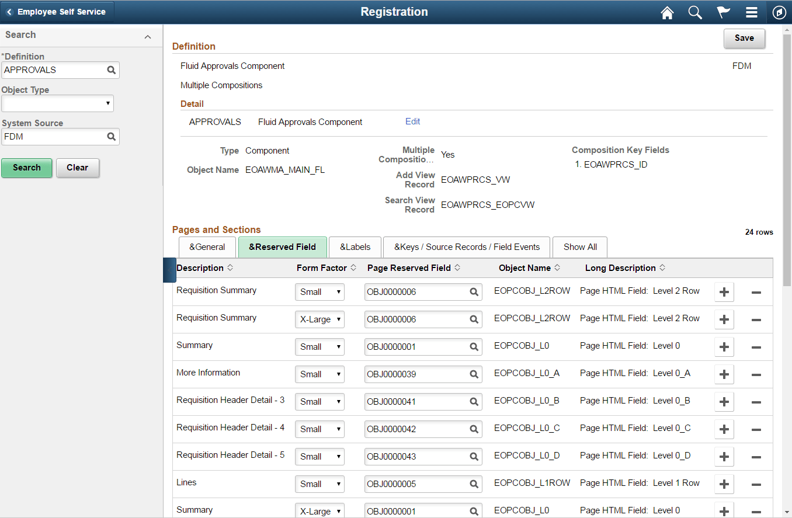Open the NavBar compass icon
The image size is (792, 518).
[779, 12]
